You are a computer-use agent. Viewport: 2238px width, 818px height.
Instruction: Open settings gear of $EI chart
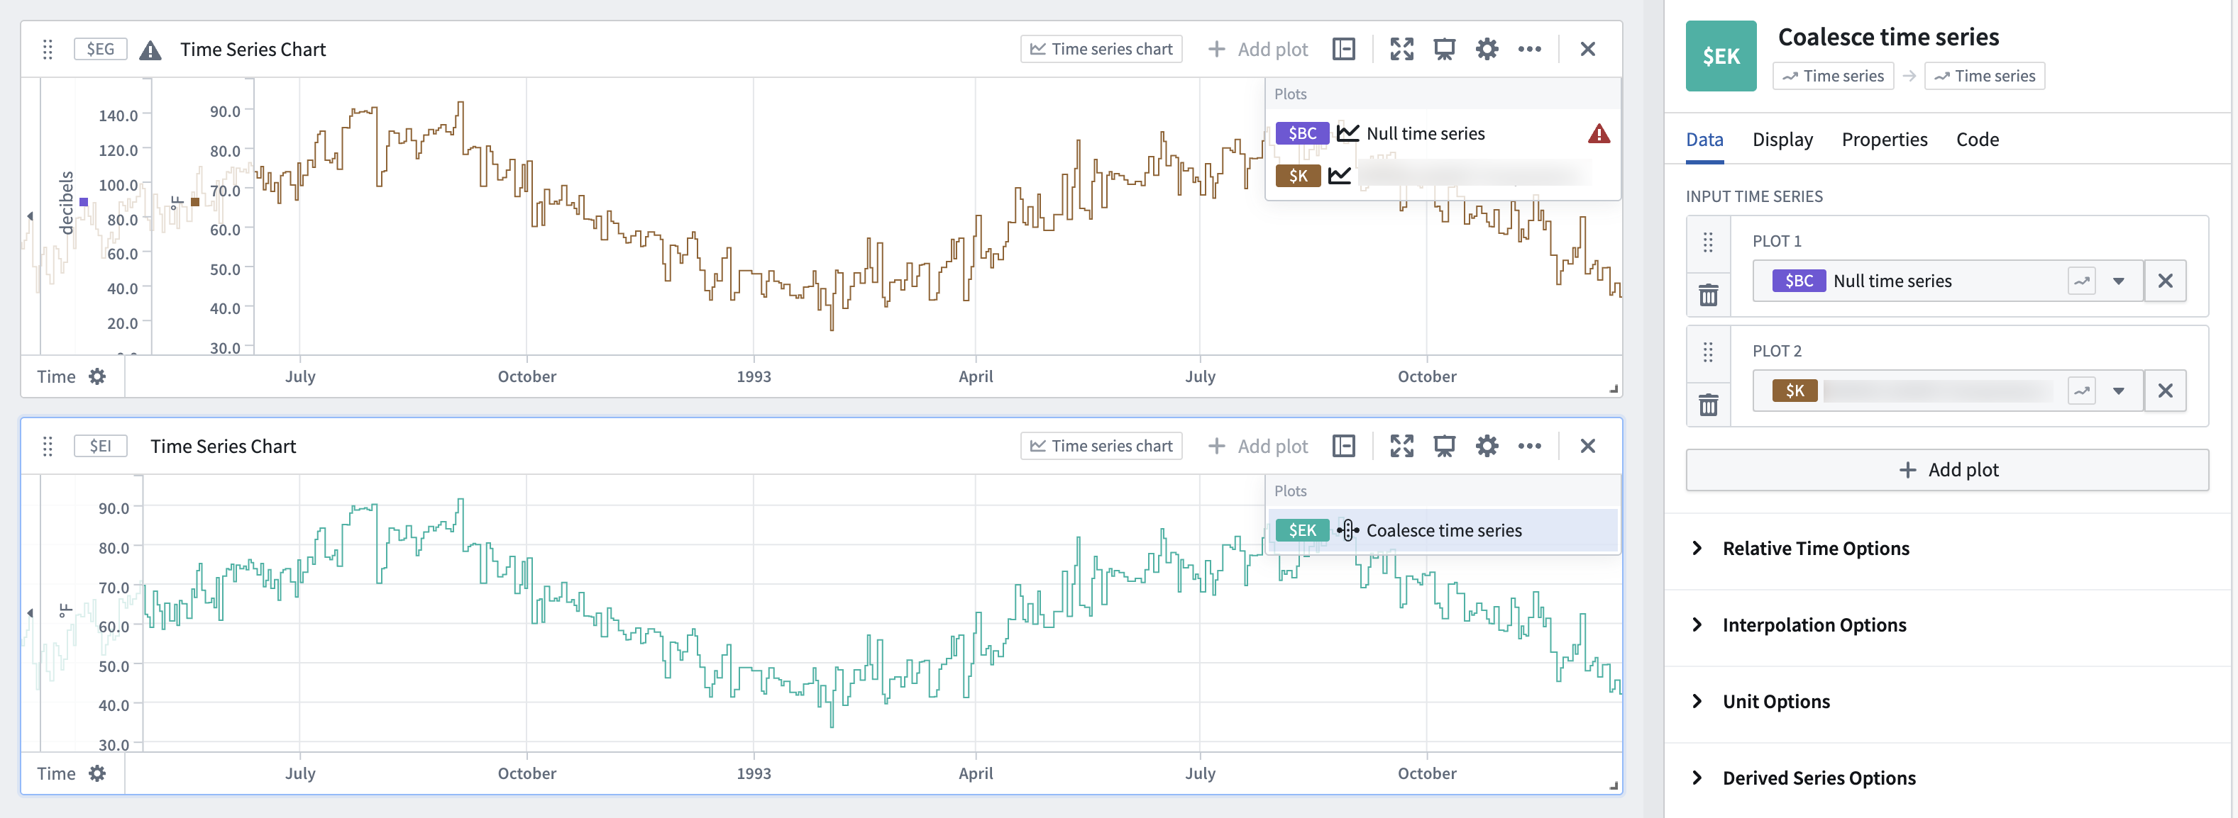point(1487,446)
